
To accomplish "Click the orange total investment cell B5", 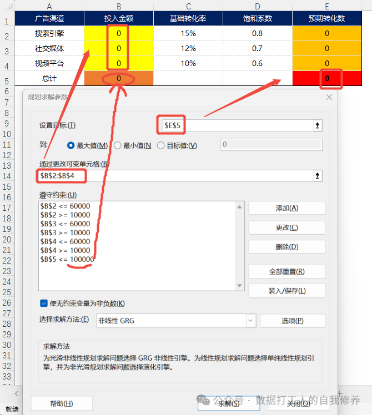I will [x=119, y=78].
